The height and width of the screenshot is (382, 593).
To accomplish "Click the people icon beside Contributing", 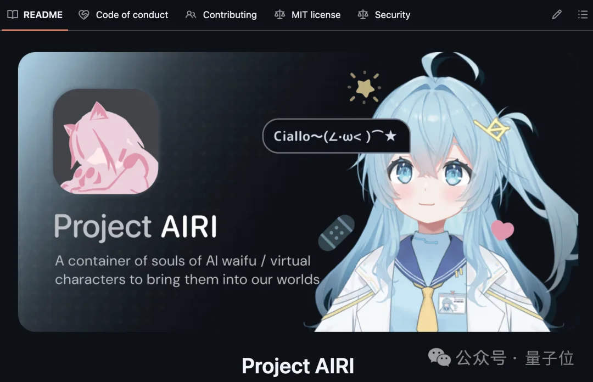I will 191,15.
